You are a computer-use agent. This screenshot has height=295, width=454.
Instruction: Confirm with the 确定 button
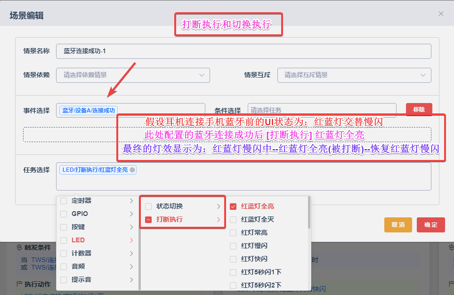point(431,225)
